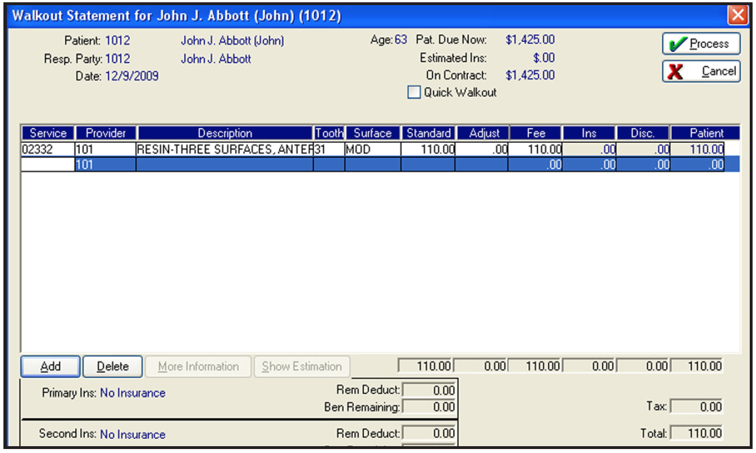756x453 pixels.
Task: Select the MOD surface cell
Action: pyautogui.click(x=372, y=150)
